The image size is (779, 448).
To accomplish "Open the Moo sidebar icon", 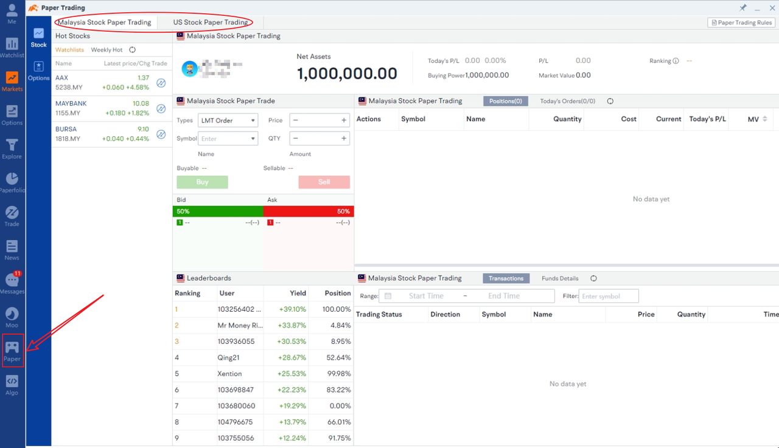I will [x=12, y=318].
